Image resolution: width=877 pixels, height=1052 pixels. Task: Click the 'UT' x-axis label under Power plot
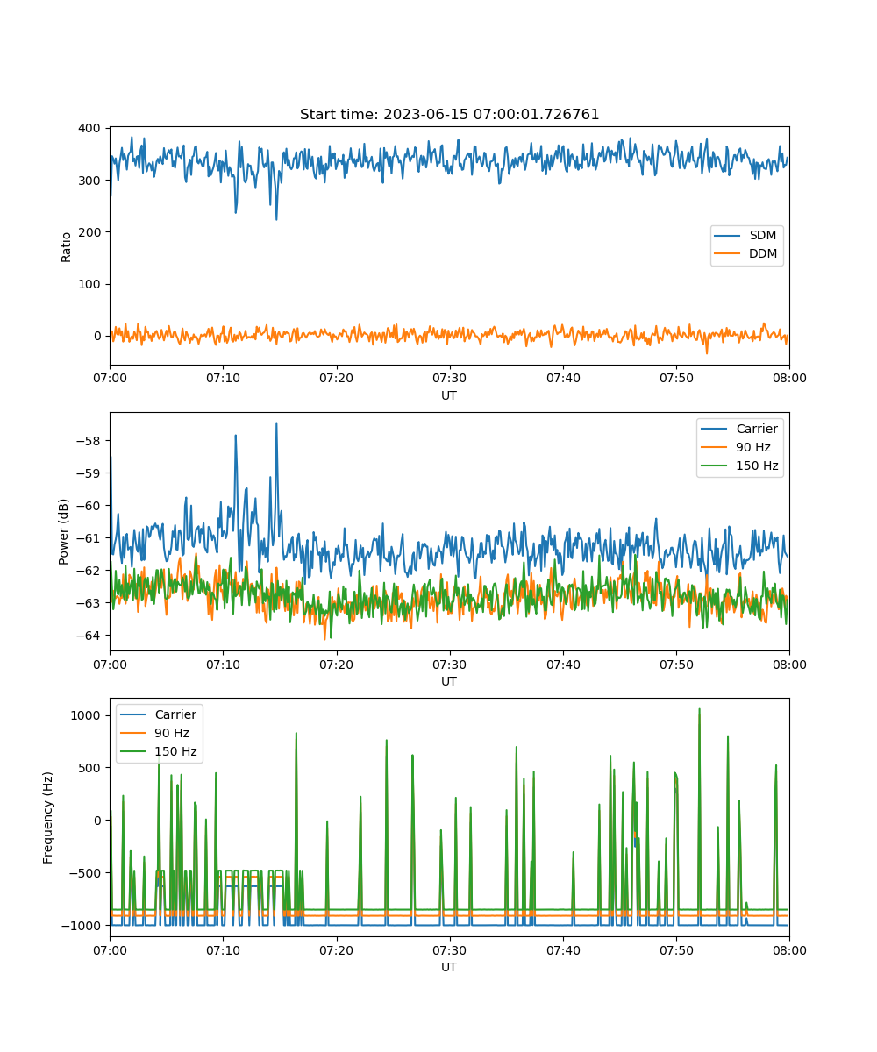pyautogui.click(x=449, y=681)
